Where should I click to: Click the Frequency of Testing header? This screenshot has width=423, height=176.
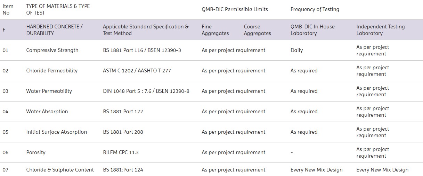(315, 9)
